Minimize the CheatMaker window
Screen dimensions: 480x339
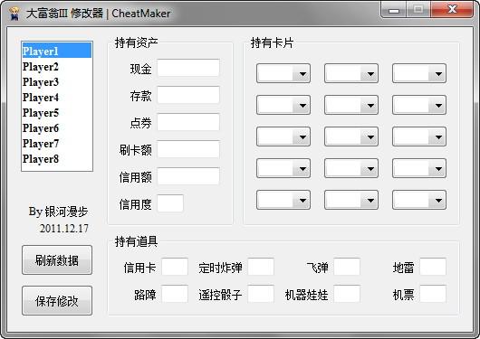point(394,10)
